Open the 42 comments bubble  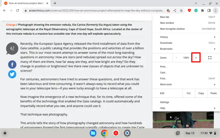point(12,49)
